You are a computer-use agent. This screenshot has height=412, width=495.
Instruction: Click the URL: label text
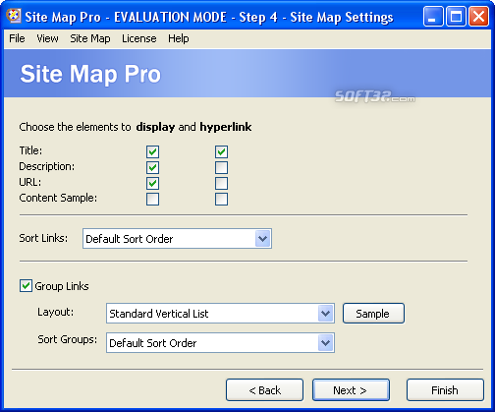30,182
